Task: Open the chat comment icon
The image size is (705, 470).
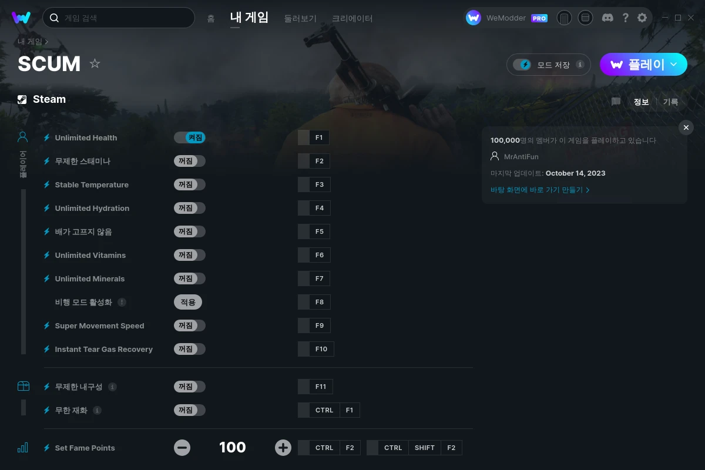Action: pos(616,102)
